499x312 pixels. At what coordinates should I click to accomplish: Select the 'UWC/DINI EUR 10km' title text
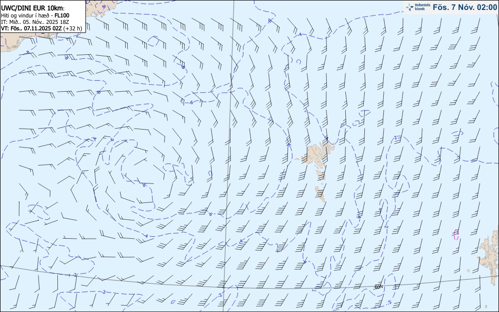pos(32,8)
